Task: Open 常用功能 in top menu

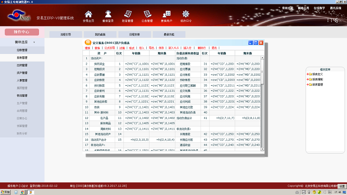Action: 287,8
